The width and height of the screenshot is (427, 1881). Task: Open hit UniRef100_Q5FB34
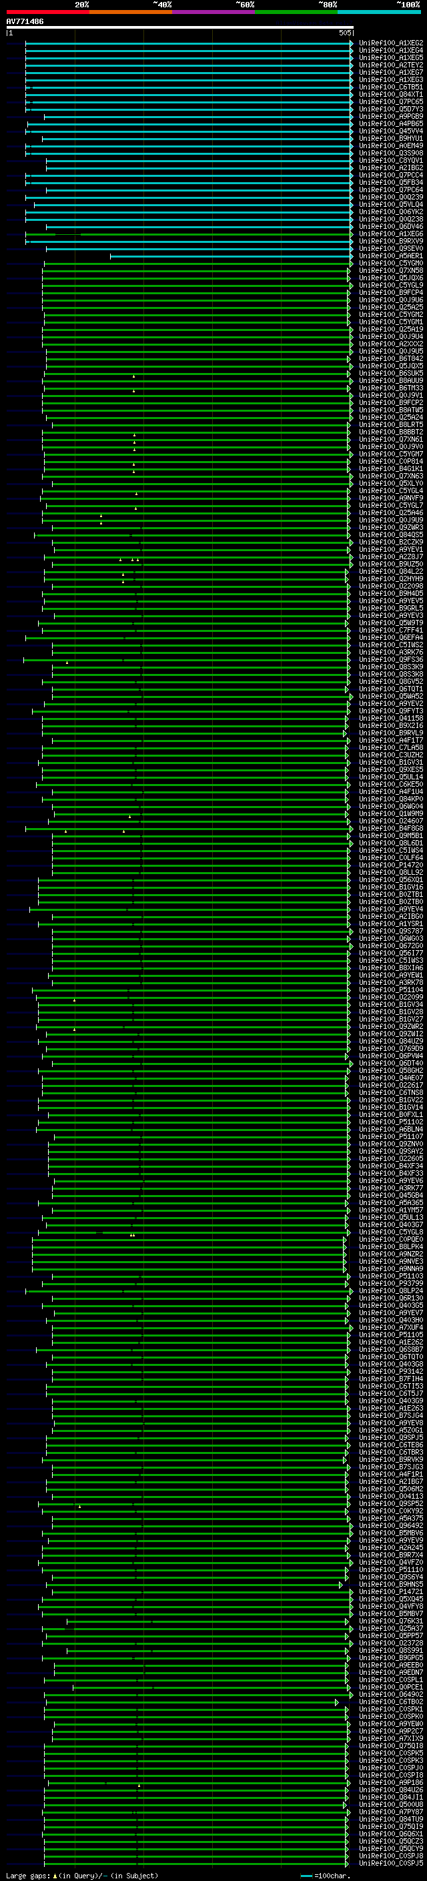point(391,183)
